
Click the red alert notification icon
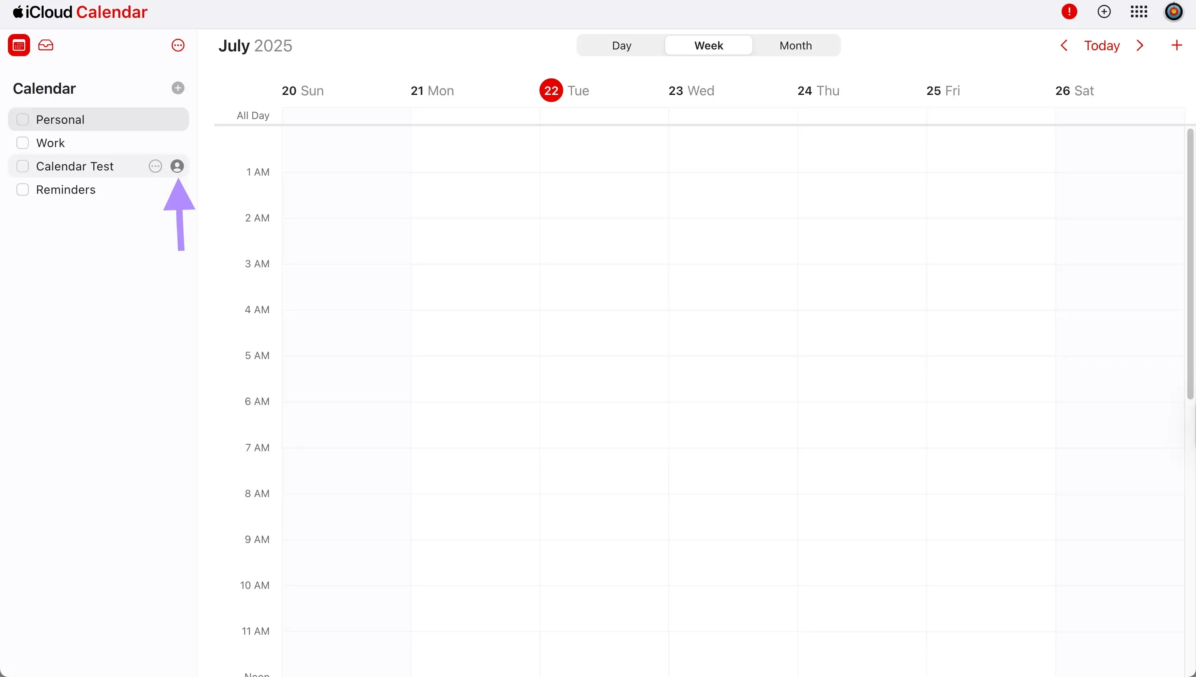pyautogui.click(x=1069, y=11)
